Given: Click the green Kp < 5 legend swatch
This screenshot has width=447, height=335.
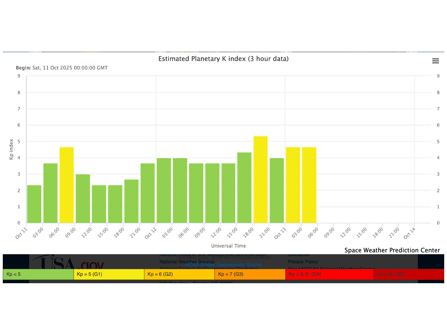Looking at the screenshot, I should [x=38, y=274].
